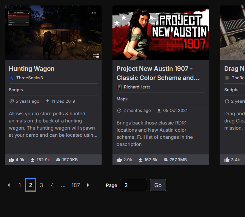This screenshot has width=245, height=217.
Task: Click ThreeSocks3 avatar icon
Action: 12,78
